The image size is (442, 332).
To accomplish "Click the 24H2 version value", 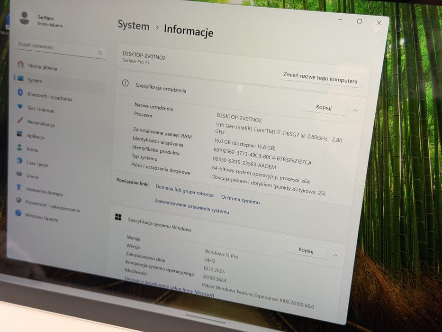I will (x=209, y=260).
